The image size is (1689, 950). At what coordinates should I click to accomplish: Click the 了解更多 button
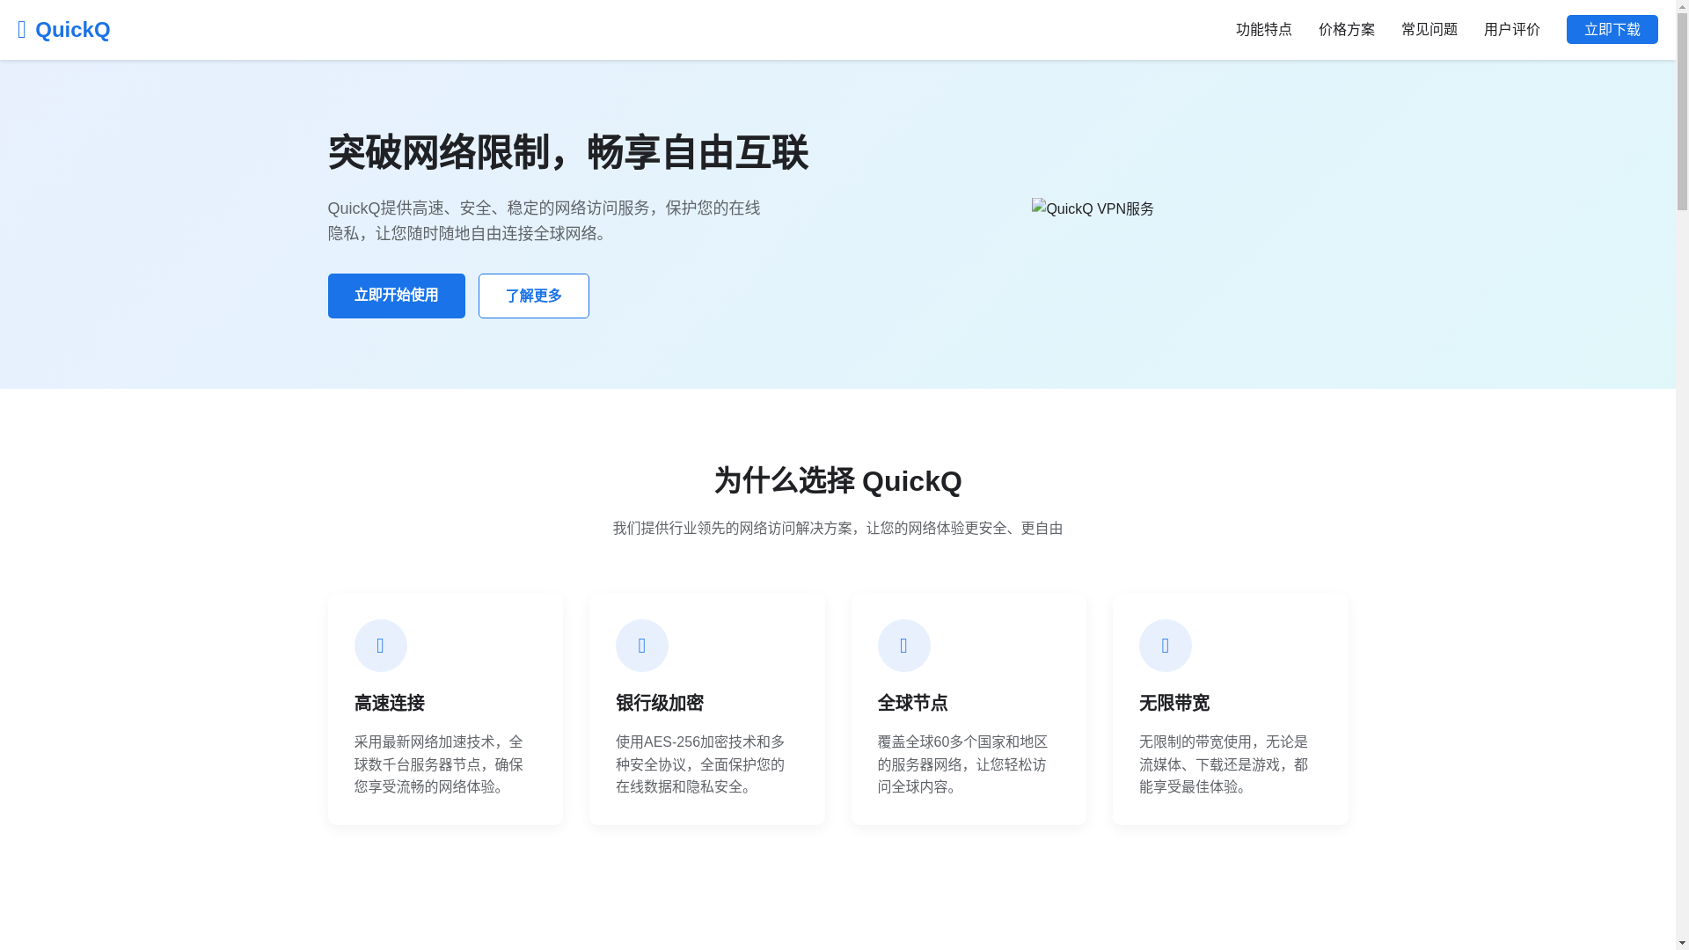533,296
